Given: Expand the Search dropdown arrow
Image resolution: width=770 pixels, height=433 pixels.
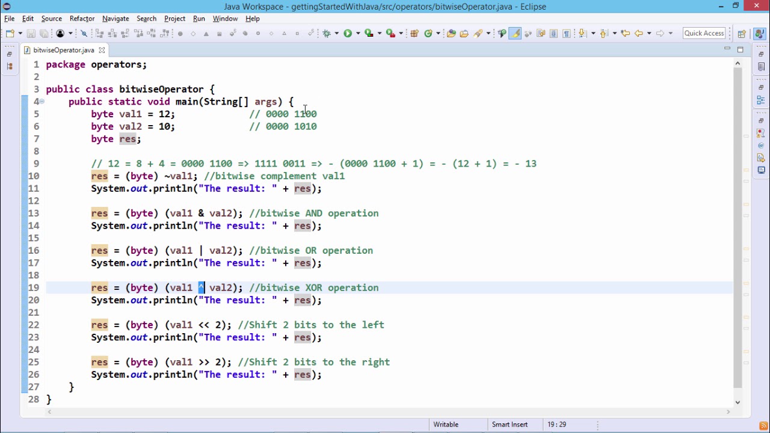Looking at the screenshot, I should (488, 33).
